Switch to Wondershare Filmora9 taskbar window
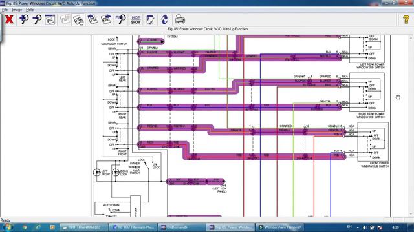 point(280,227)
